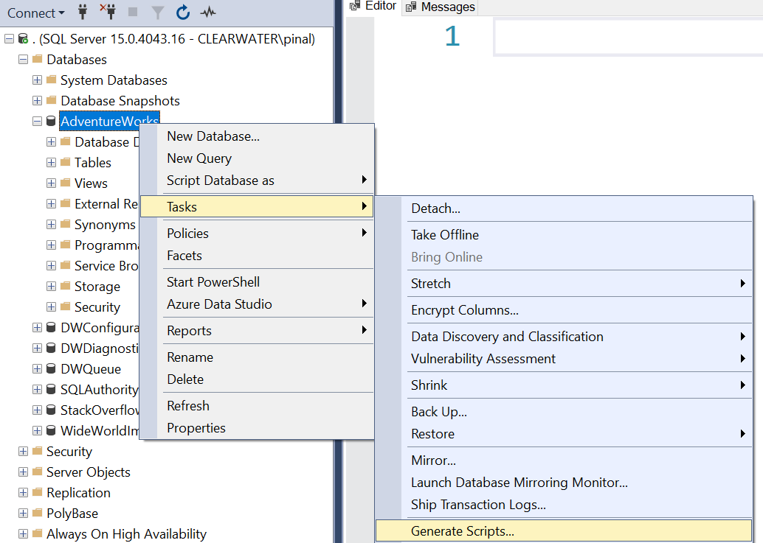
Task: Click the PolyBase folder icon
Action: (38, 513)
